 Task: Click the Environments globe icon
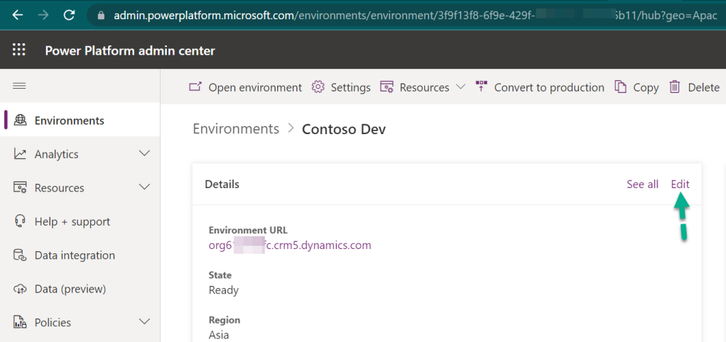(x=21, y=120)
